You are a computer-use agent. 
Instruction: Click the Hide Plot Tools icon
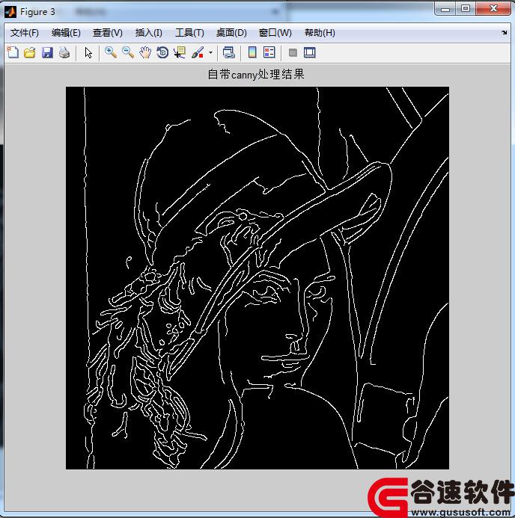tap(293, 52)
